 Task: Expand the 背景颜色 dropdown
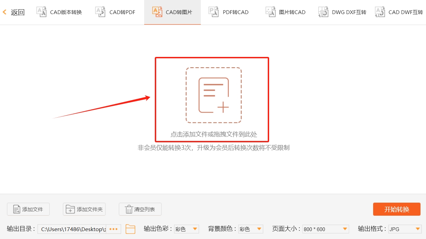coord(251,229)
